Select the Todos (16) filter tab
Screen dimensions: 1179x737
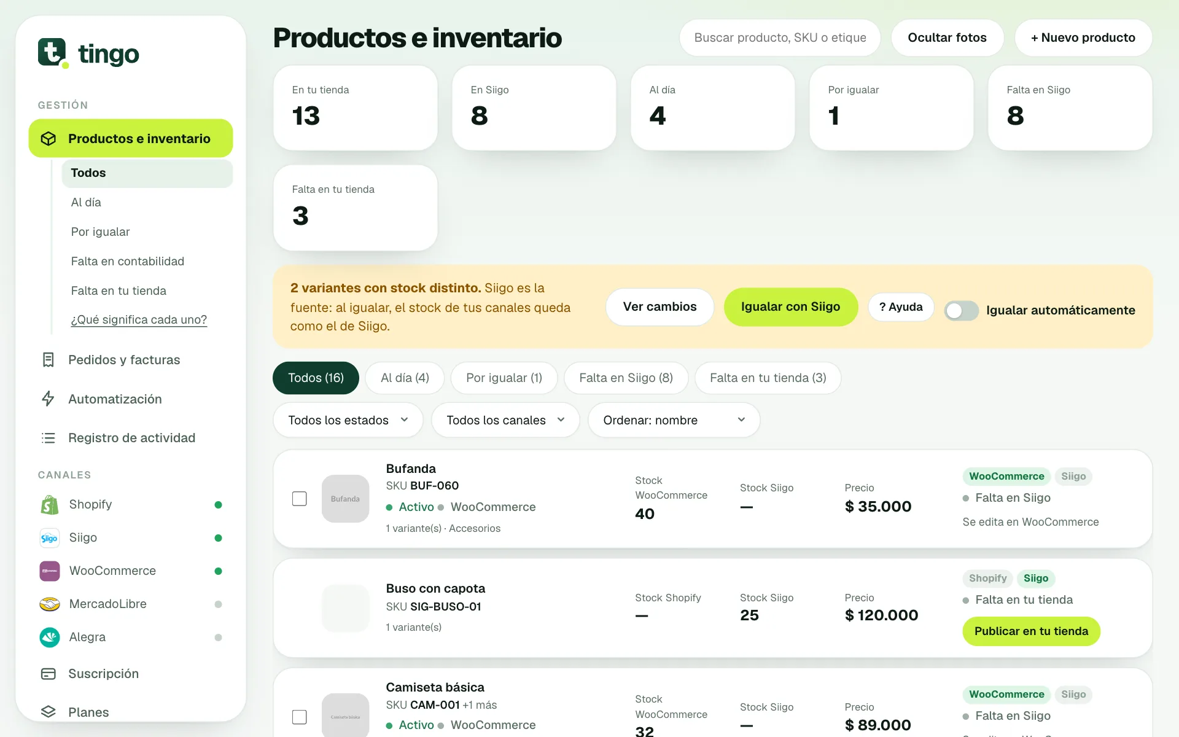pos(316,378)
